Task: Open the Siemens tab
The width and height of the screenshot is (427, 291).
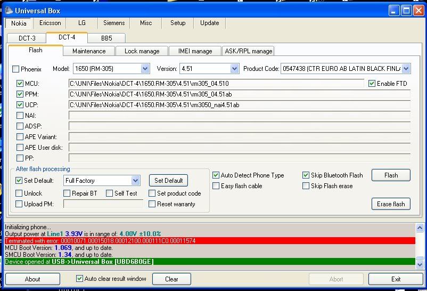Action: tap(114, 23)
